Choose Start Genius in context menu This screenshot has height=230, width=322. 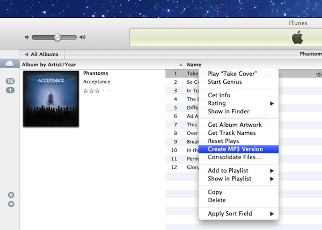(238, 82)
